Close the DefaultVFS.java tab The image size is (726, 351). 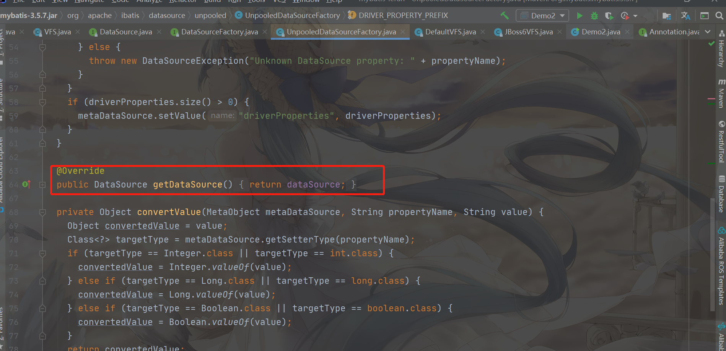click(x=483, y=32)
